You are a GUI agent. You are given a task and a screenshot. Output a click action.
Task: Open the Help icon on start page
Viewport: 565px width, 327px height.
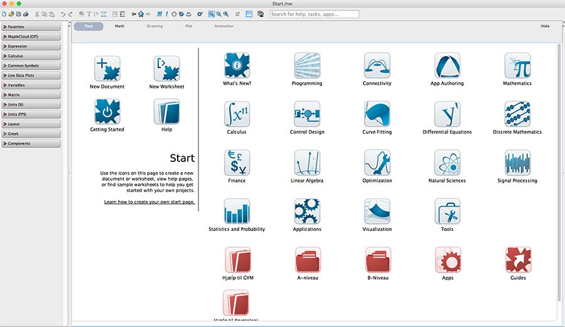point(166,111)
